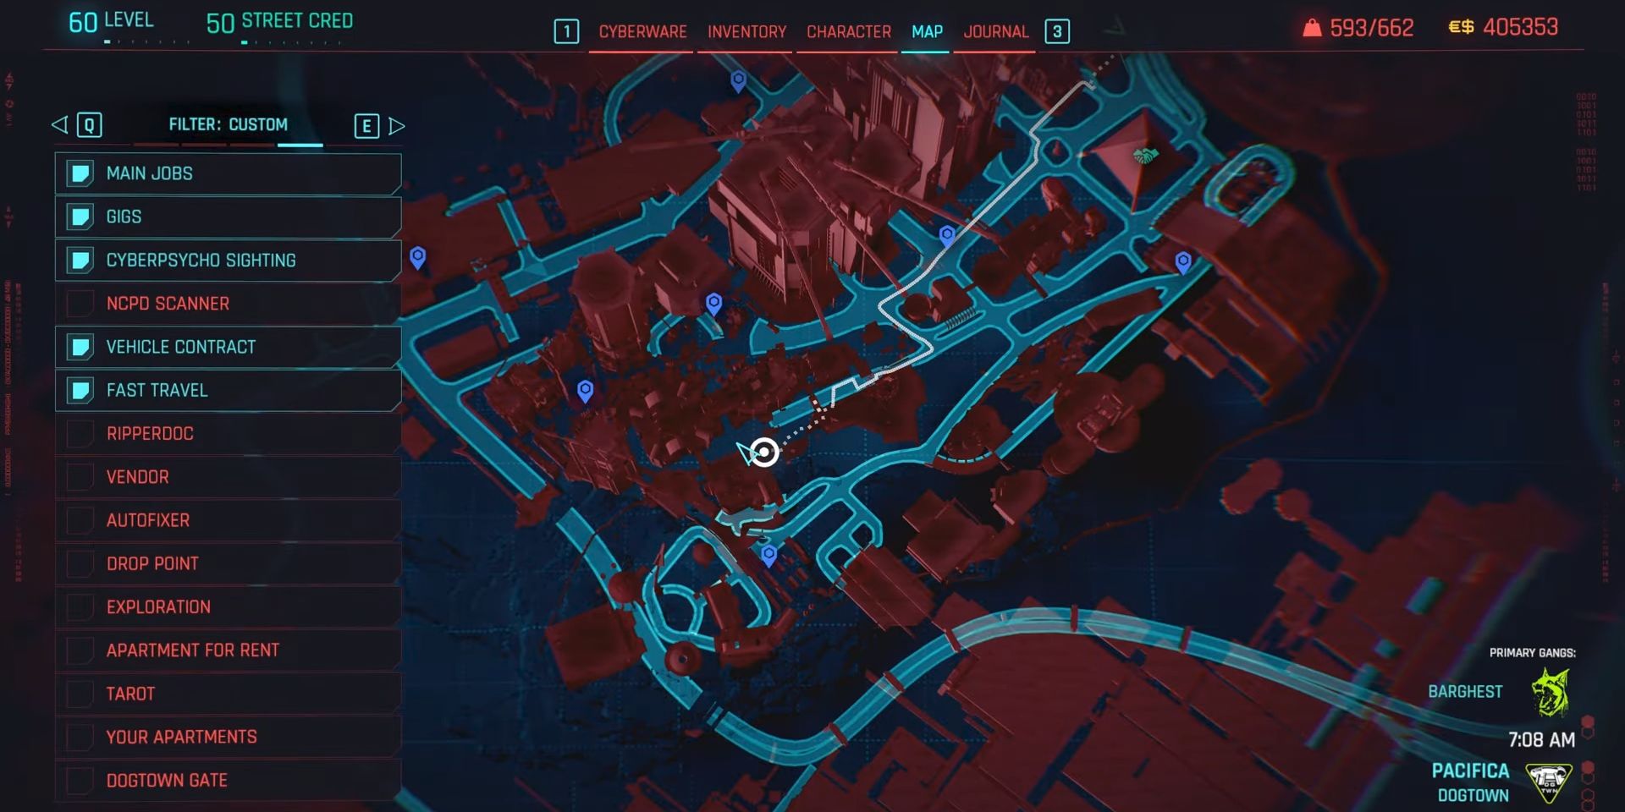This screenshot has height=812, width=1625.
Task: Check the Dogtown Gate filter box
Action: coord(80,780)
